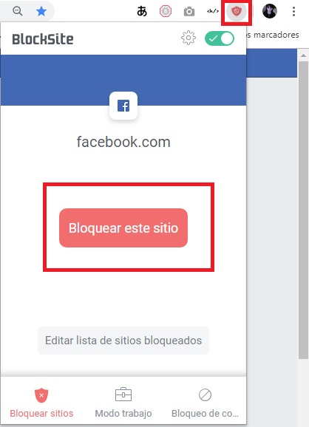
Task: Click the Japanese あ extension icon
Action: point(142,11)
